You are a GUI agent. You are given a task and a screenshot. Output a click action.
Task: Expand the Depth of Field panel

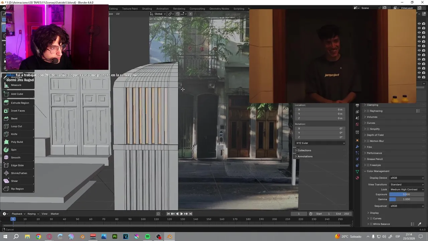pyautogui.click(x=375, y=135)
